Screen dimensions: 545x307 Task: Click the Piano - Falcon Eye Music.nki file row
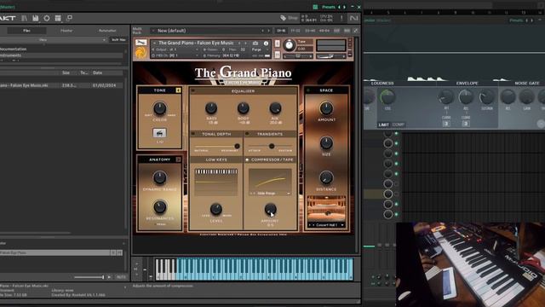61,85
